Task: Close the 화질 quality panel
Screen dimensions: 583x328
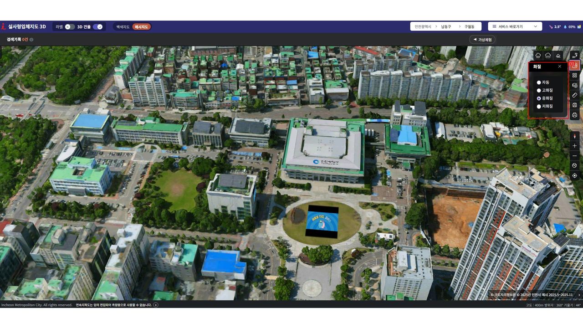Action: coord(560,67)
